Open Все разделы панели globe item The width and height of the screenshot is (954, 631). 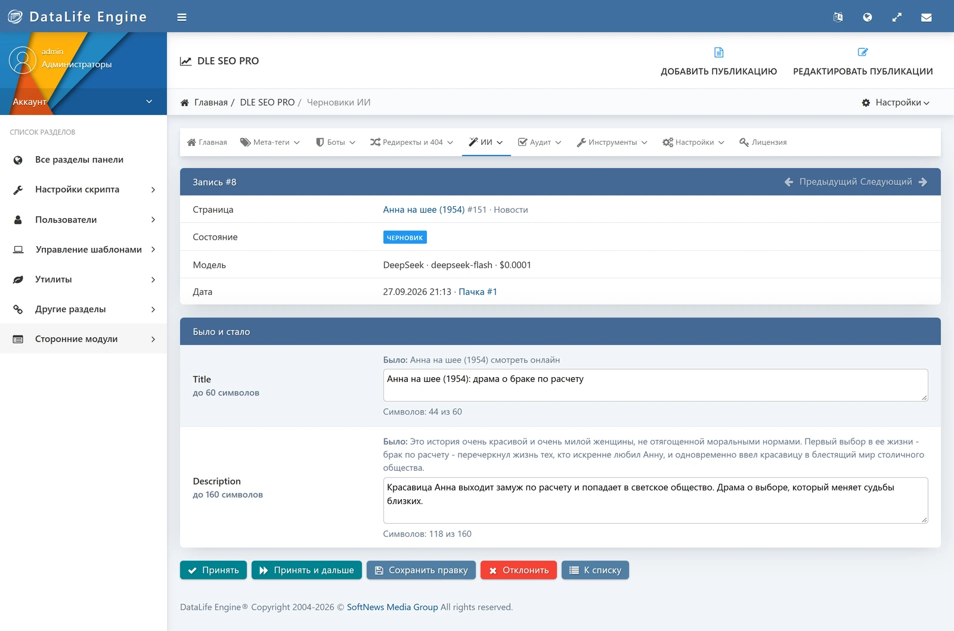click(83, 160)
